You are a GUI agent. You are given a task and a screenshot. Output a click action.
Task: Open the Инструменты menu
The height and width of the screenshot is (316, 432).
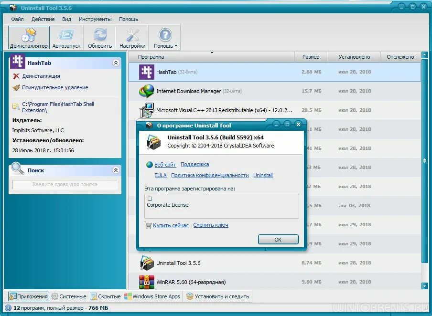point(95,19)
